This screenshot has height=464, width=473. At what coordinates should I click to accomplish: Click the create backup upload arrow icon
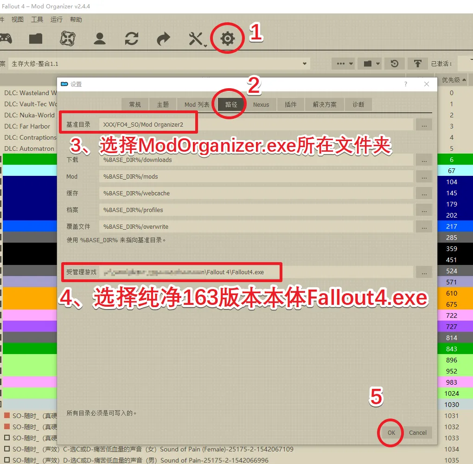417,64
